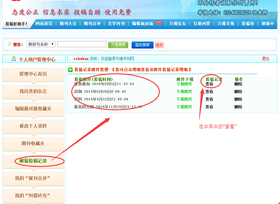Click the user icon beside 个人用户管理中心
280x204 pixels.
pyautogui.click(x=14, y=59)
